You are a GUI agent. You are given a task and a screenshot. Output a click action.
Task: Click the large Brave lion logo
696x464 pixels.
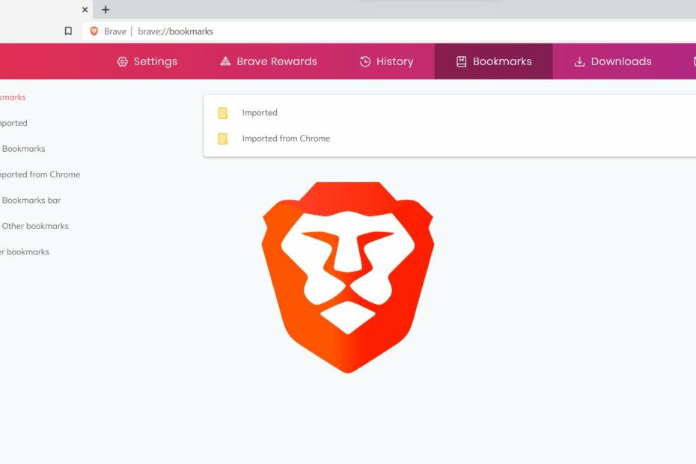tap(347, 275)
